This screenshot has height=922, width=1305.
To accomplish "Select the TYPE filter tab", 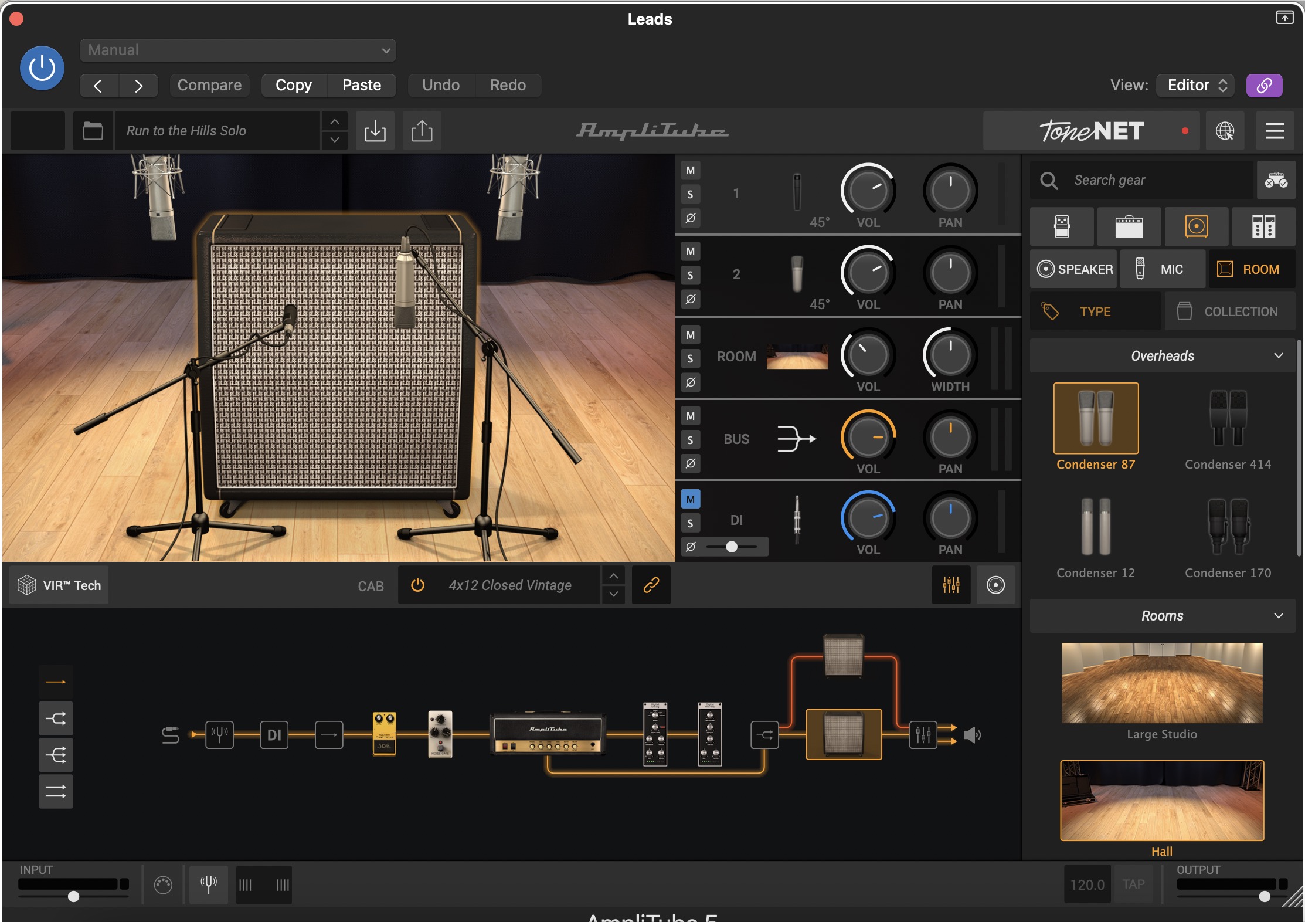I will pyautogui.click(x=1095, y=311).
